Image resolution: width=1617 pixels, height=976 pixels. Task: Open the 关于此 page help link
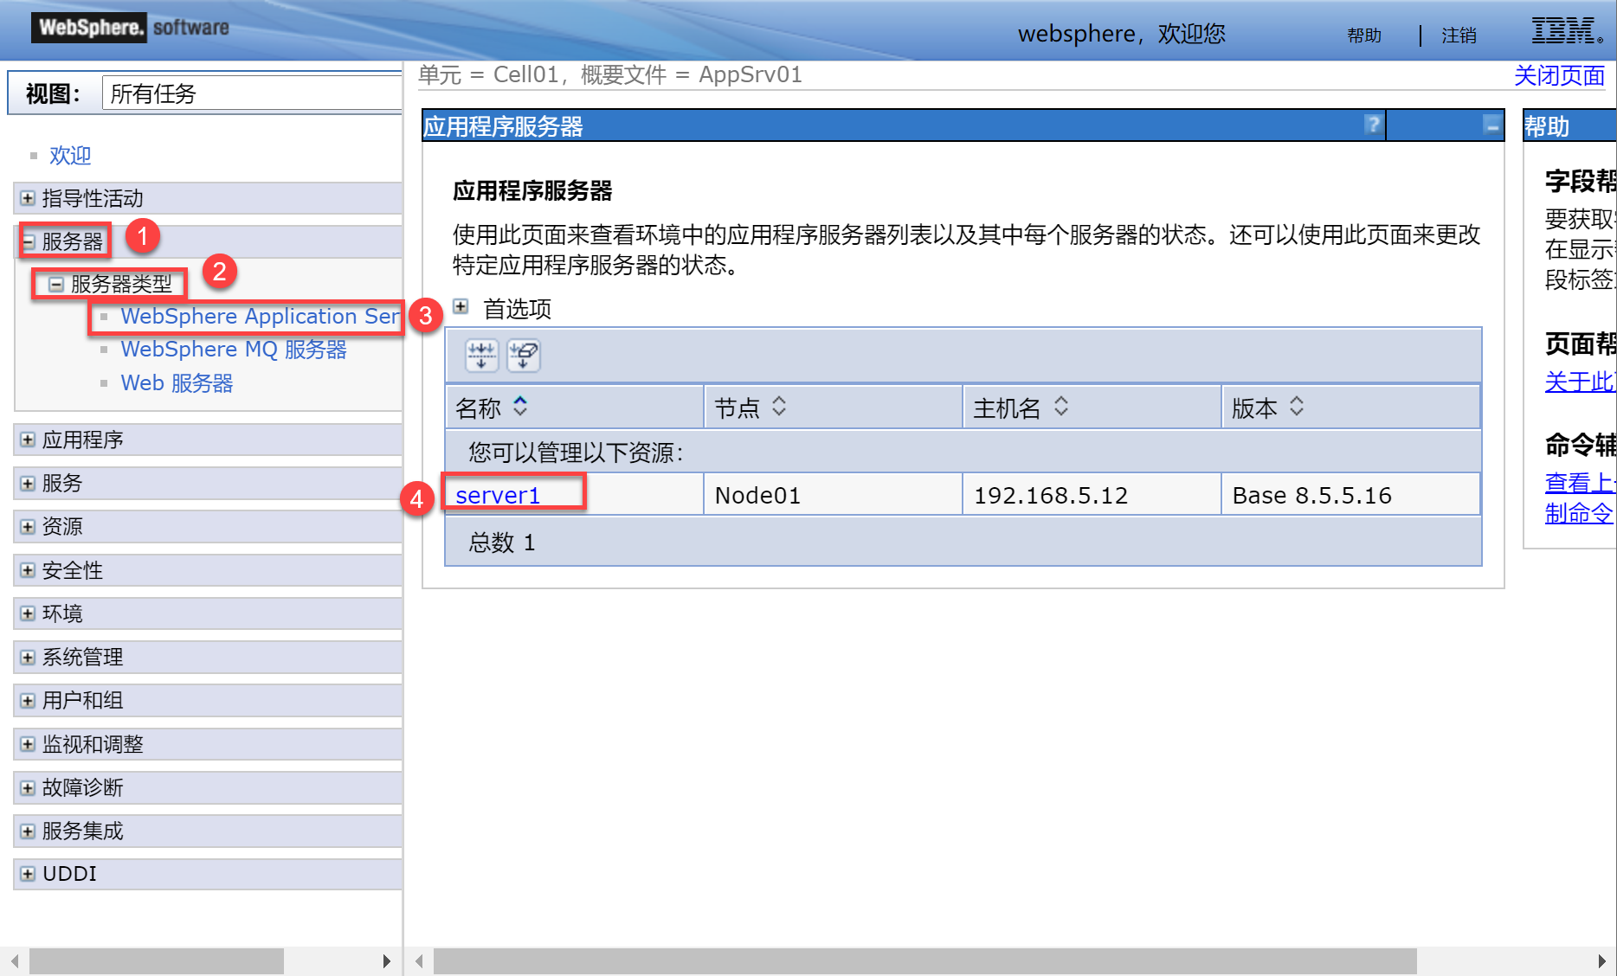point(1581,381)
